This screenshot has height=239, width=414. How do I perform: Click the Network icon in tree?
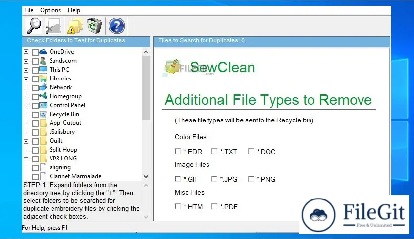[43, 87]
